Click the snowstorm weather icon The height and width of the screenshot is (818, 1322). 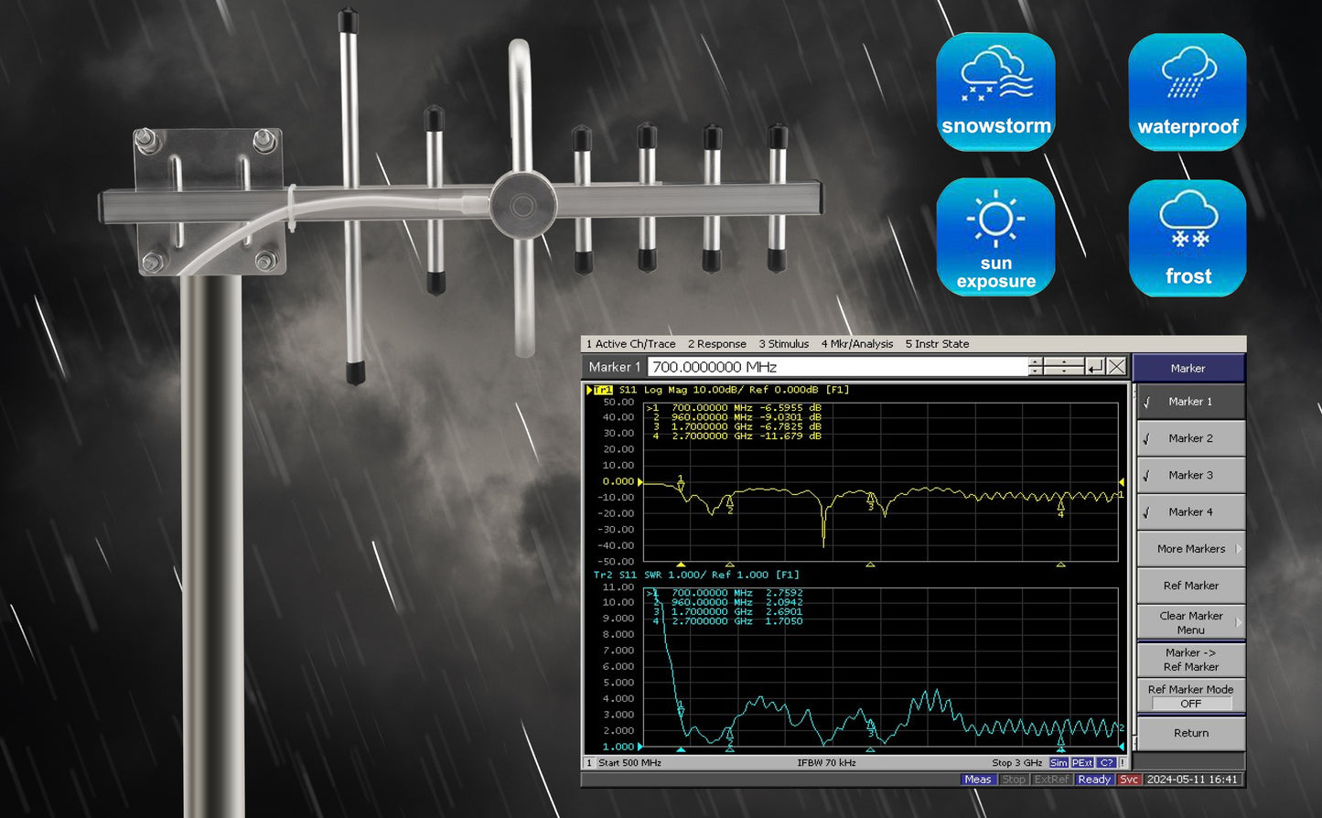(x=995, y=91)
